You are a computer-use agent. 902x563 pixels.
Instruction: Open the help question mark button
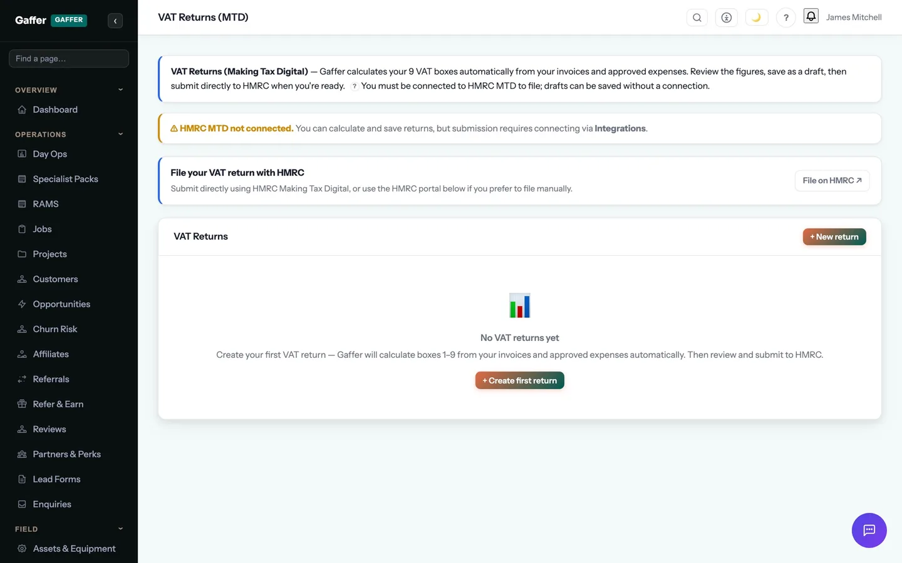pyautogui.click(x=786, y=18)
